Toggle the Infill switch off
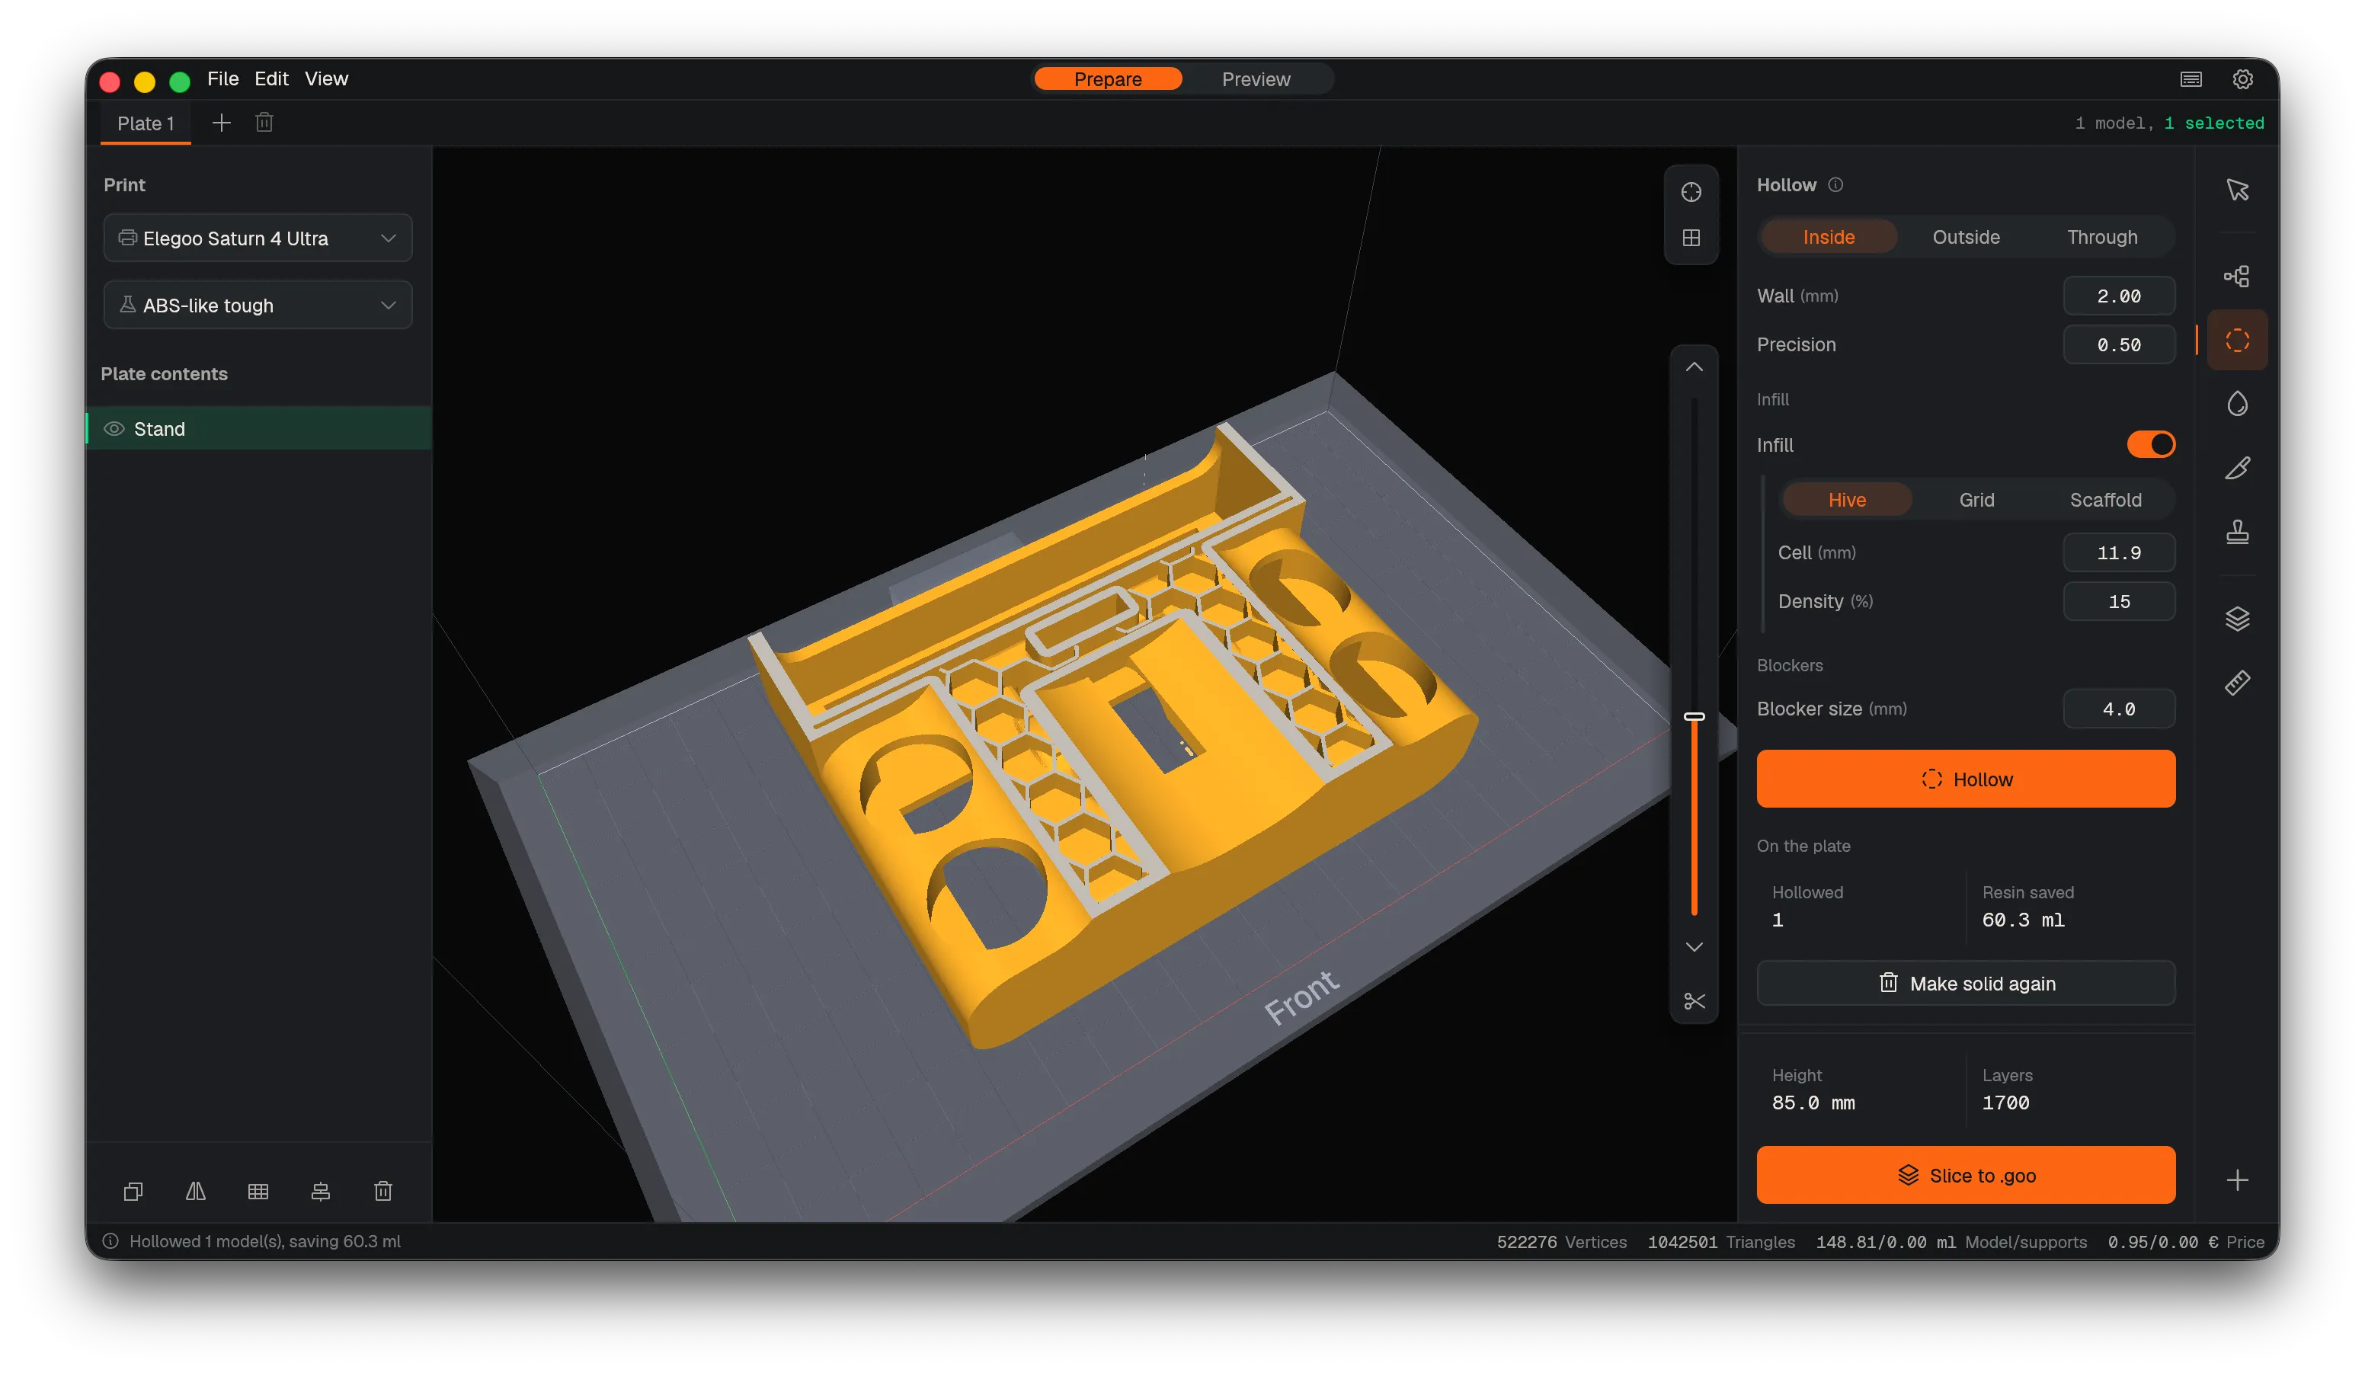Viewport: 2365px width, 1373px height. (2150, 445)
